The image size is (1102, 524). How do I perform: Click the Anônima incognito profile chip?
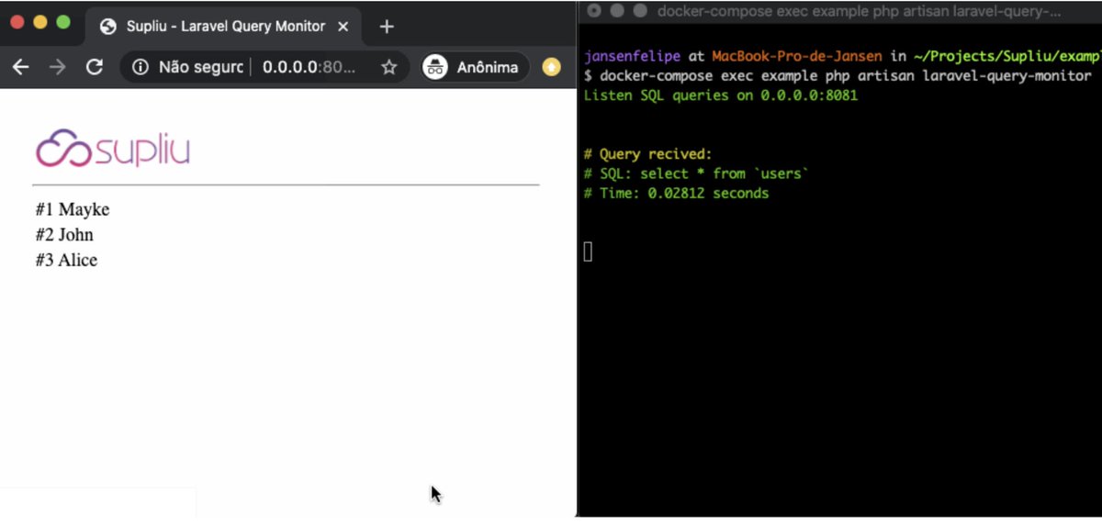pos(476,67)
